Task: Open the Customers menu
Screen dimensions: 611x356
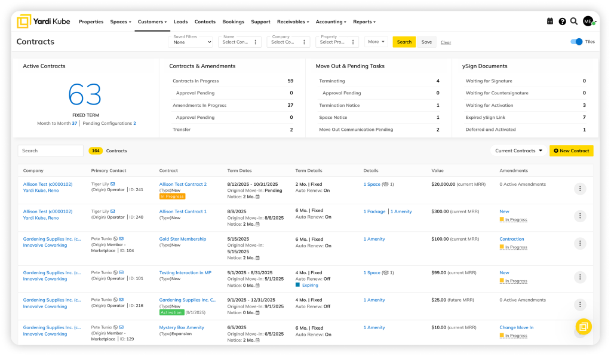Action: coord(152,22)
